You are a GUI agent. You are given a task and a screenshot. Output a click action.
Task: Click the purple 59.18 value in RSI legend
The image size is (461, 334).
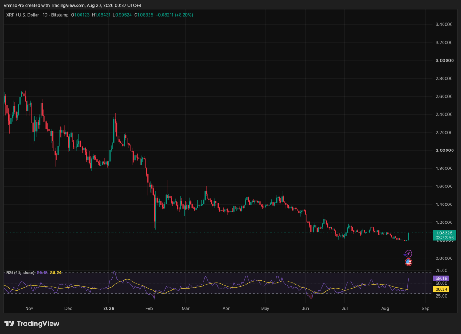tap(42, 273)
